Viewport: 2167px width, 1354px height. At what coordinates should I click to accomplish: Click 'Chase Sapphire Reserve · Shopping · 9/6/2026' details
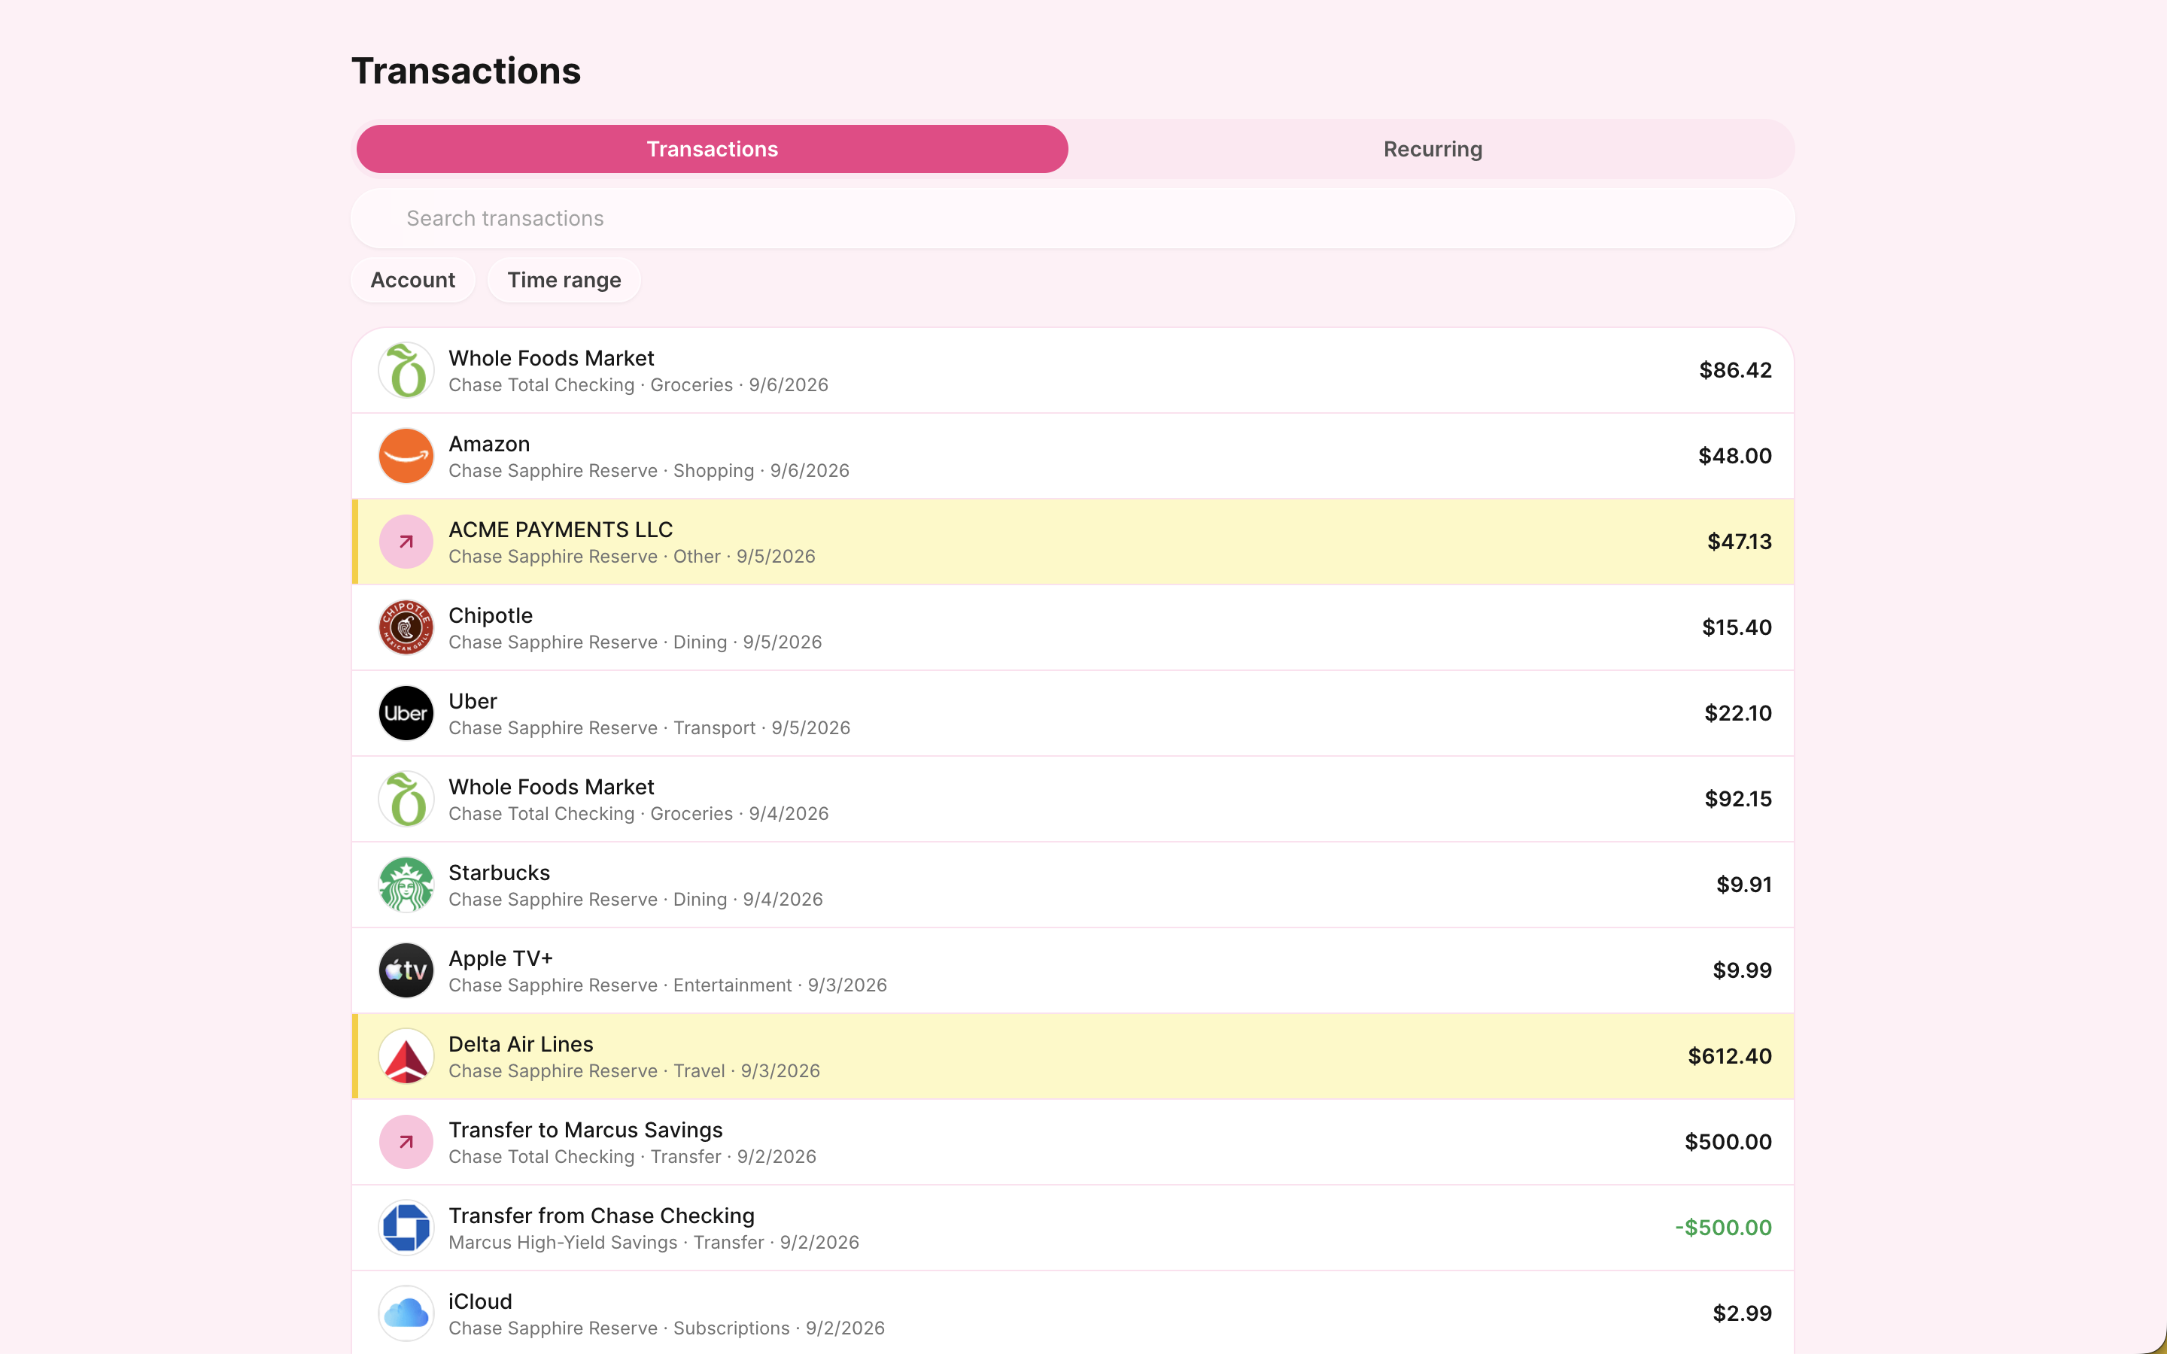click(649, 471)
